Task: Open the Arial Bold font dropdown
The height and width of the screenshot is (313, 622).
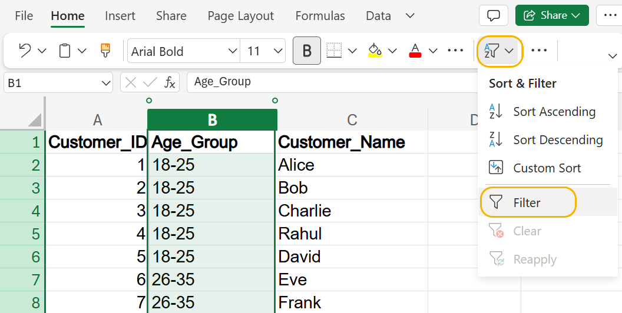Action: [233, 51]
